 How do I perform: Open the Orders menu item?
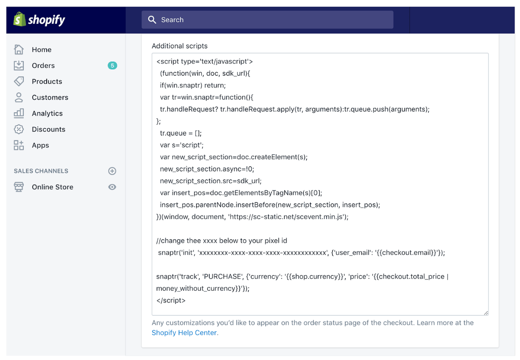coord(43,65)
